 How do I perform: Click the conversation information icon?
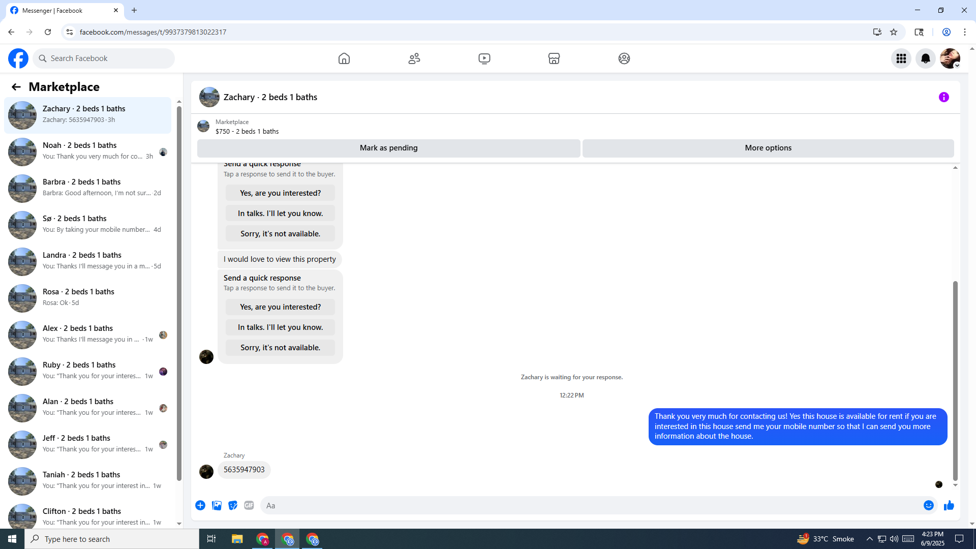tap(944, 97)
